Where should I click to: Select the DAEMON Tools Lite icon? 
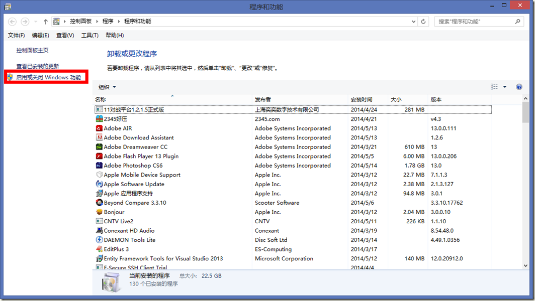pos(99,240)
